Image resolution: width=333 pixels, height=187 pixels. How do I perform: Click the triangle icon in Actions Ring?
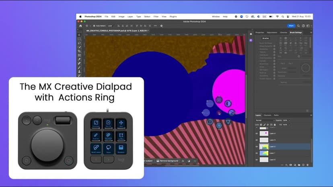(228, 122)
